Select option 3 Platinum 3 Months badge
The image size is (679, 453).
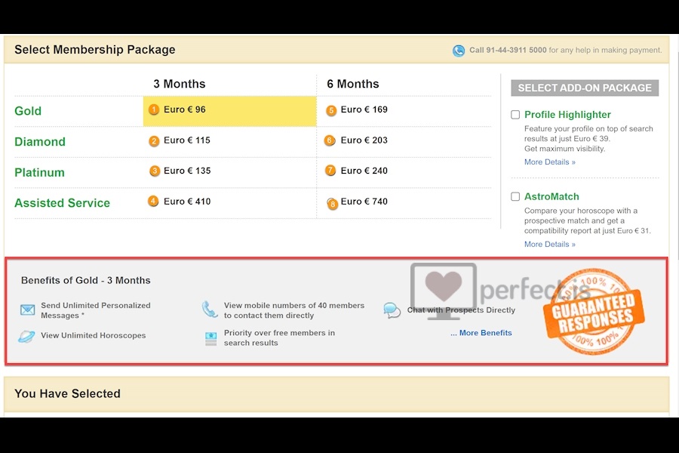[x=155, y=171]
